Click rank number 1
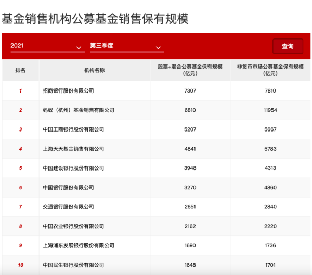This screenshot has width=312, height=275. 20,91
